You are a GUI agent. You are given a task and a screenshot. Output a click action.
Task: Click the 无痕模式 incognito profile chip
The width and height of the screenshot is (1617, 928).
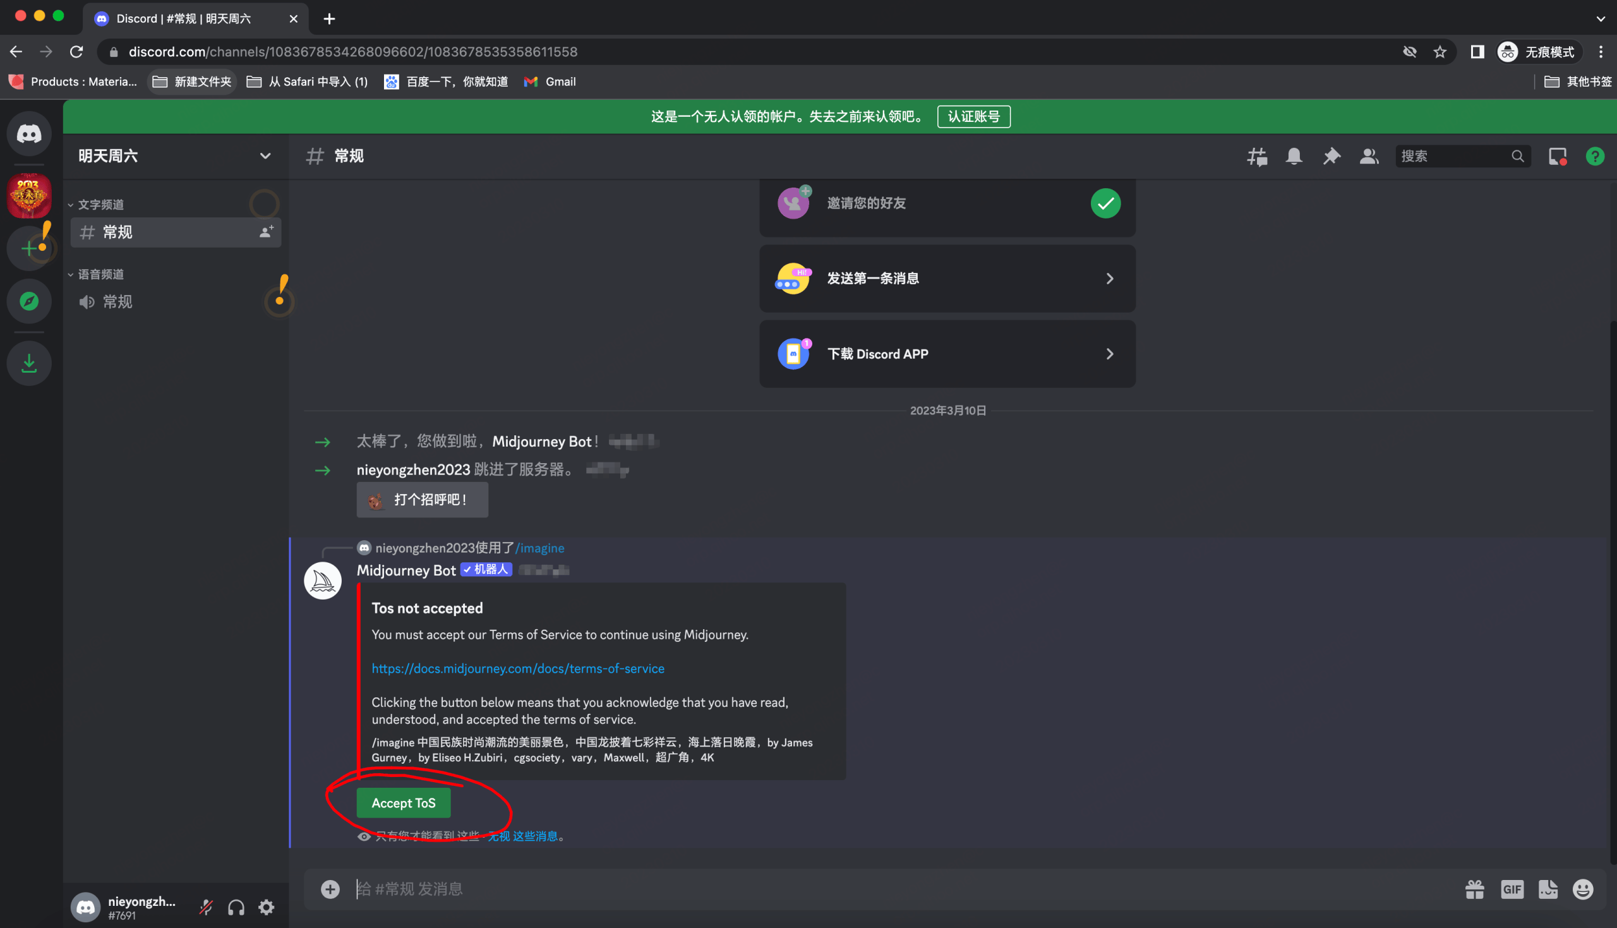pyautogui.click(x=1539, y=52)
